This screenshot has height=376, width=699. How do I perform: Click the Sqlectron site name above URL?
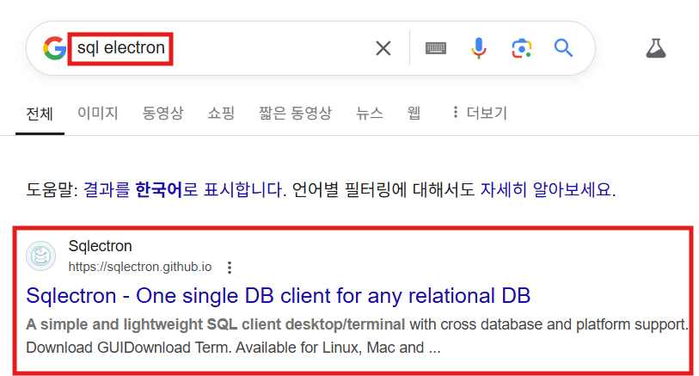coord(101,246)
